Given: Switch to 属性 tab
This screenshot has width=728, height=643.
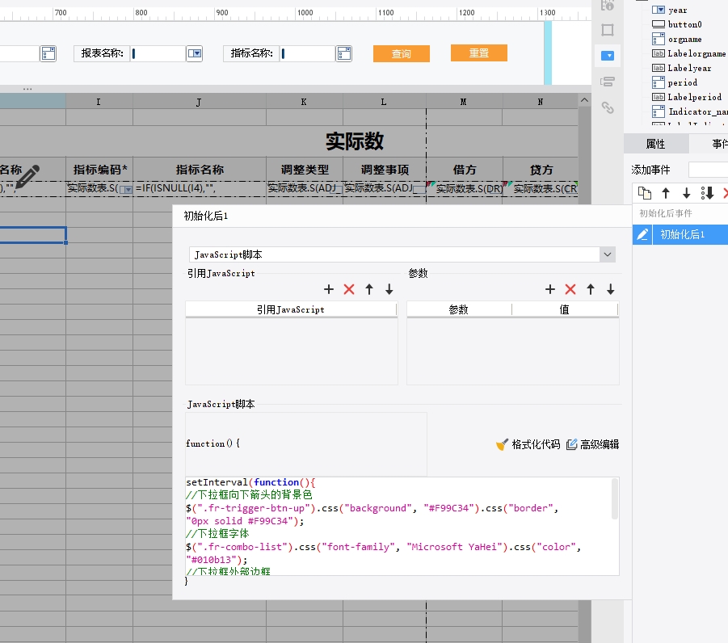Looking at the screenshot, I should click(655, 144).
